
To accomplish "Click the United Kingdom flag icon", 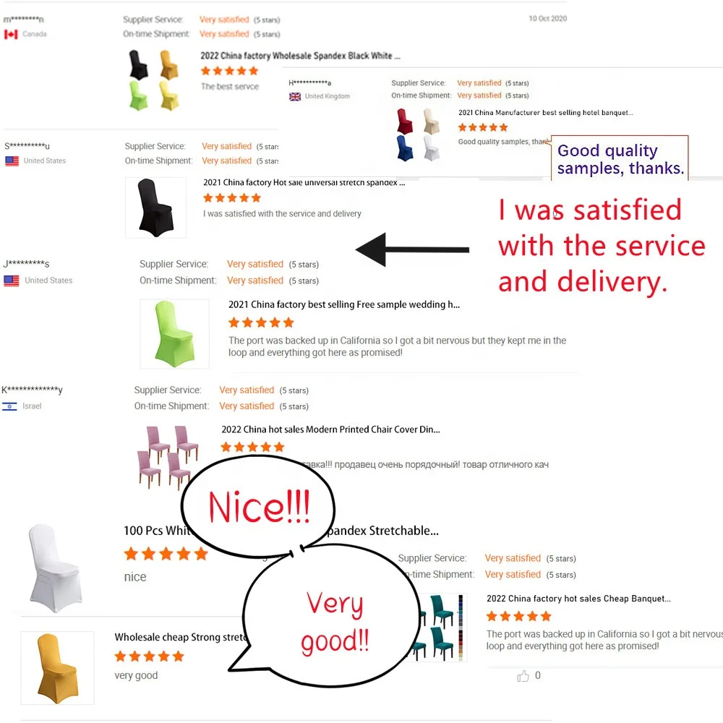I will tap(295, 96).
